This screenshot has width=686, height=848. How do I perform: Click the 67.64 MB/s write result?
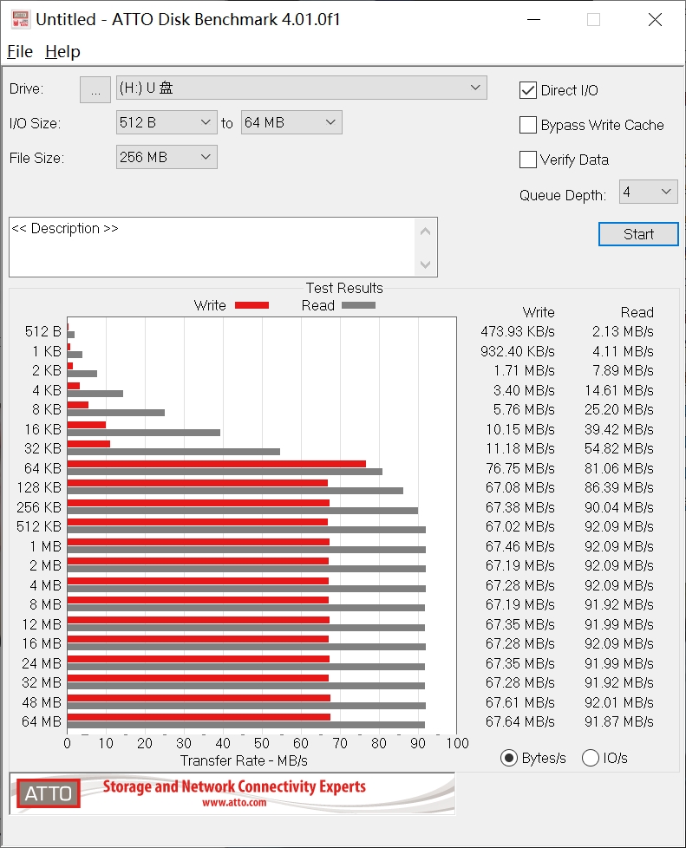[519, 722]
